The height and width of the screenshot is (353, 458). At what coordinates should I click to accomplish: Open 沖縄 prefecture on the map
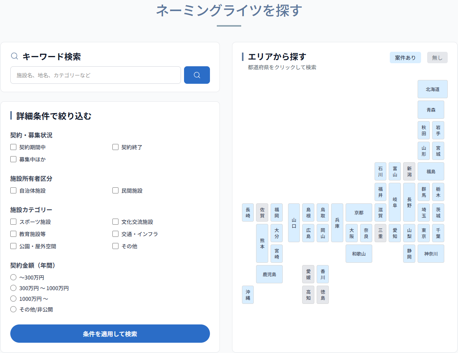point(248,295)
